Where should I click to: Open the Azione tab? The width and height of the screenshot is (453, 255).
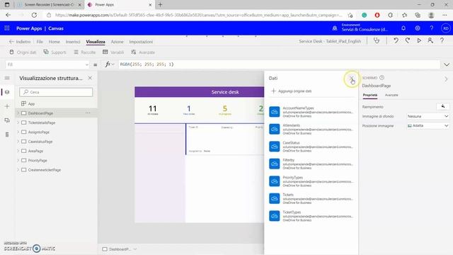coord(117,42)
